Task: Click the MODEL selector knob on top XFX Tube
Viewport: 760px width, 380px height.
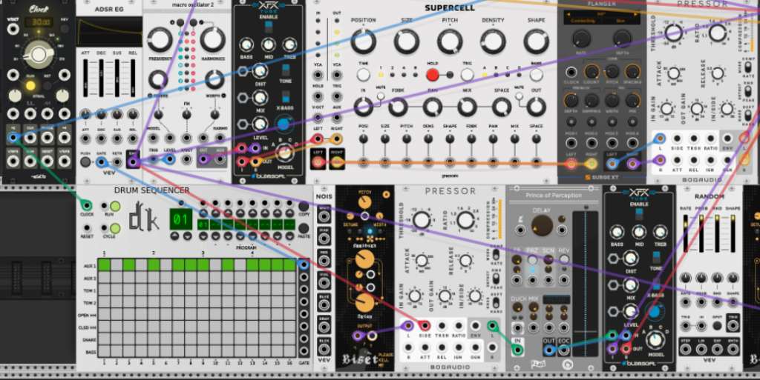Action: point(285,153)
